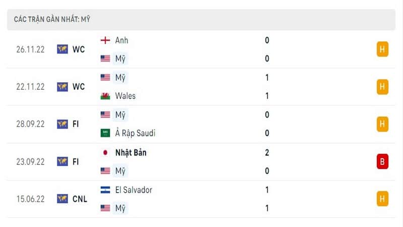Click the world map icon beside CNL
Viewport: 403px width, 227px height.
coord(62,199)
